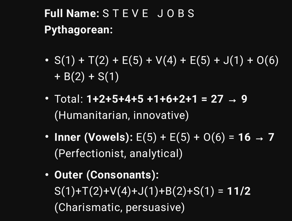Click the "(Perfectionist, analytical)" description
Image resolution: width=292 pixels, height=221 pixels.
click(118, 154)
